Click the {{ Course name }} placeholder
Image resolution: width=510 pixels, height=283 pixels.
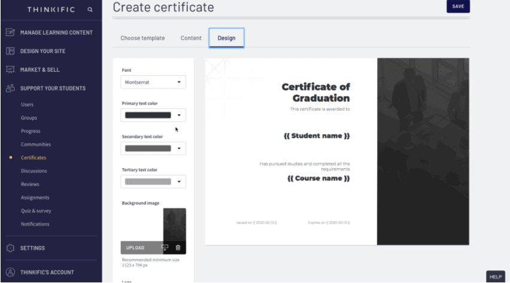click(318, 178)
